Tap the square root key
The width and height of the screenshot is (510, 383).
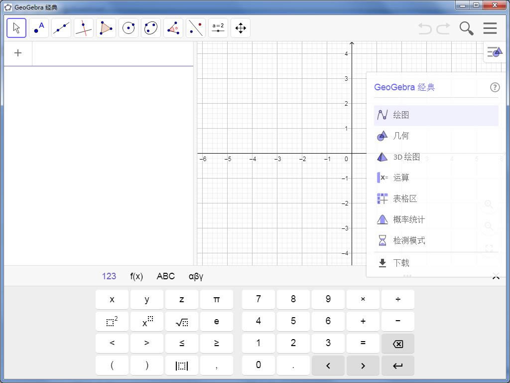[x=182, y=322]
